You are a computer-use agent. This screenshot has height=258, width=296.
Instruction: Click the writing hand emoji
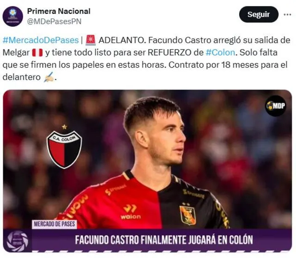pyautogui.click(x=49, y=77)
